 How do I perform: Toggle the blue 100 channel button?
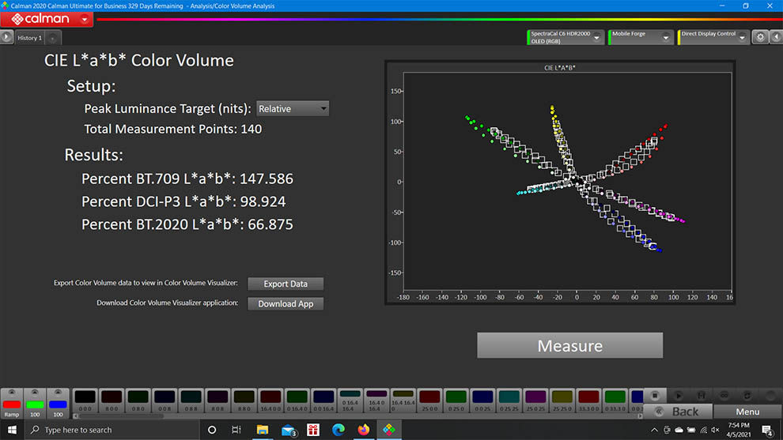click(58, 403)
